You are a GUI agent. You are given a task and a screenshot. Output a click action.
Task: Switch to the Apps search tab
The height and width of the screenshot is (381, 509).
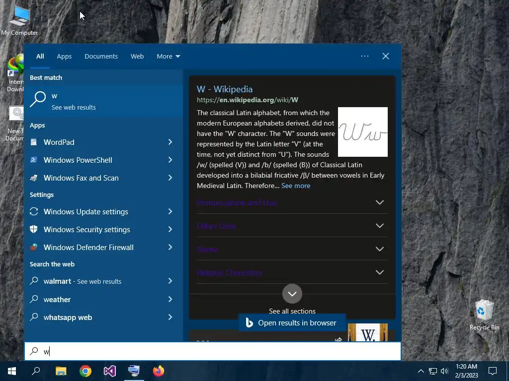64,57
